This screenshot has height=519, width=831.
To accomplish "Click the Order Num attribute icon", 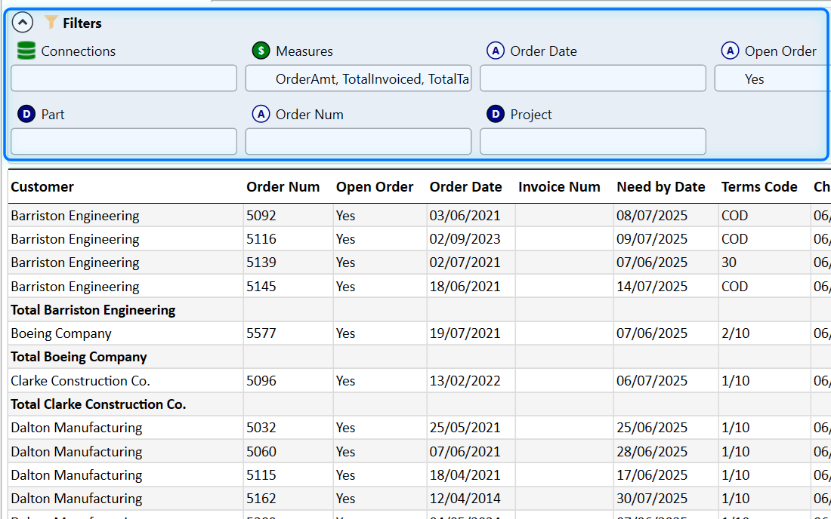I will [x=261, y=114].
